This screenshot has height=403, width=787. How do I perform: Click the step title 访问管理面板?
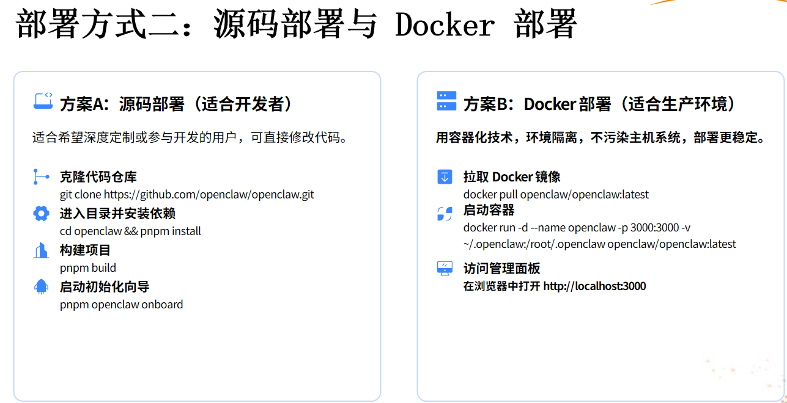point(502,269)
